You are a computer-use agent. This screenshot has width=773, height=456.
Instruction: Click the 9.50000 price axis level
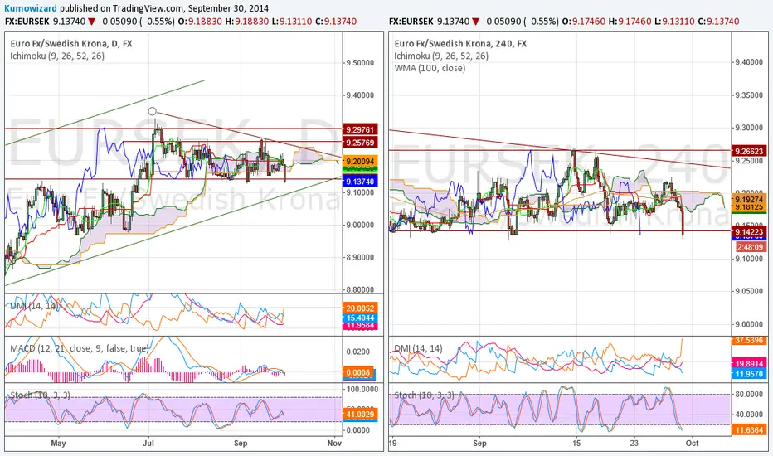(360, 63)
